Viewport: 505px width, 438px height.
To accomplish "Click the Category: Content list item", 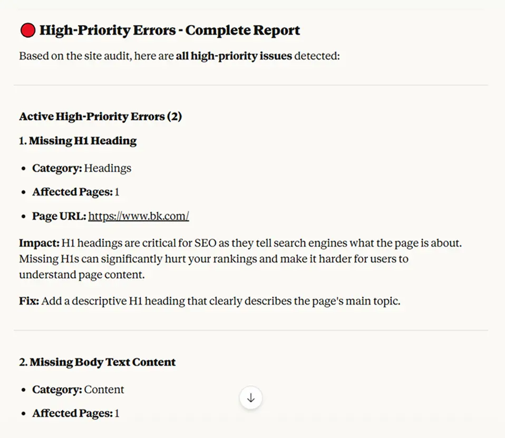I will pyautogui.click(x=78, y=390).
